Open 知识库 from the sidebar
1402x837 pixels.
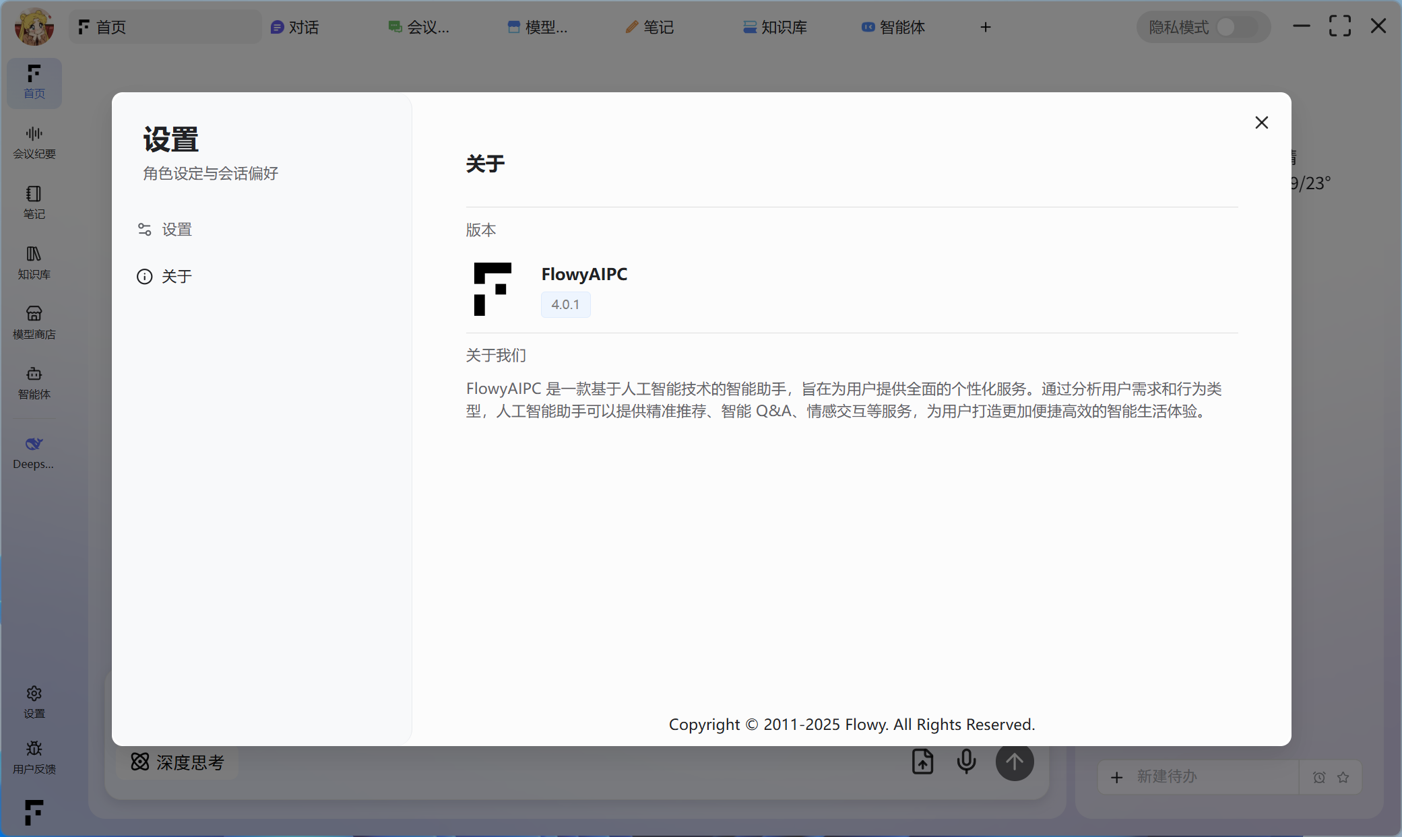click(x=34, y=262)
